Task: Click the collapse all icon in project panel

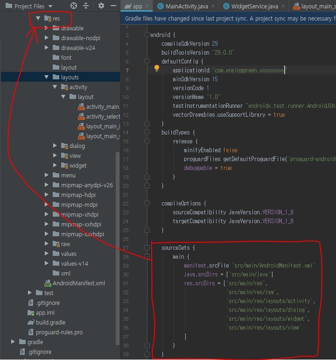Action: pyautogui.click(x=86, y=6)
